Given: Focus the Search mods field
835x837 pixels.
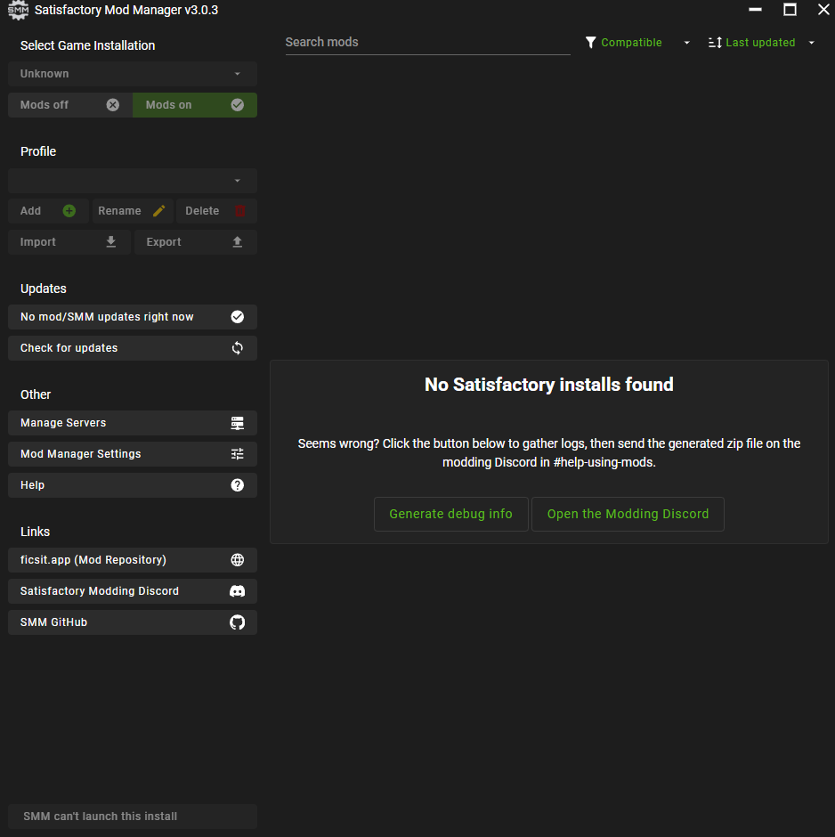Looking at the screenshot, I should [427, 42].
